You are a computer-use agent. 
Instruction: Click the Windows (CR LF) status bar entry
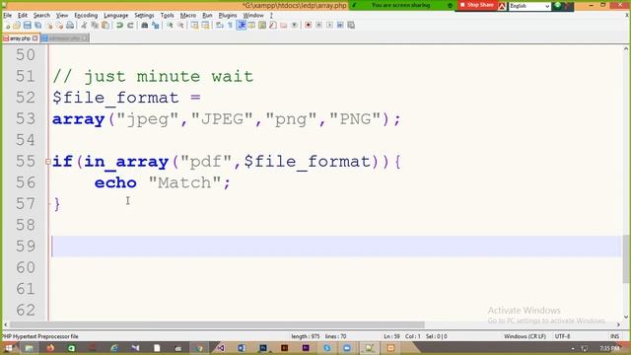click(525, 336)
